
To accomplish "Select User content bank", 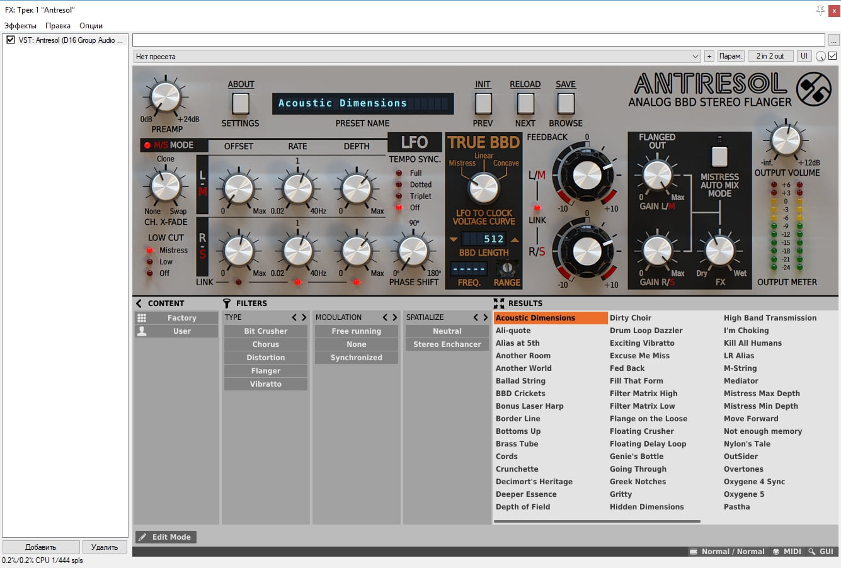I will [176, 331].
